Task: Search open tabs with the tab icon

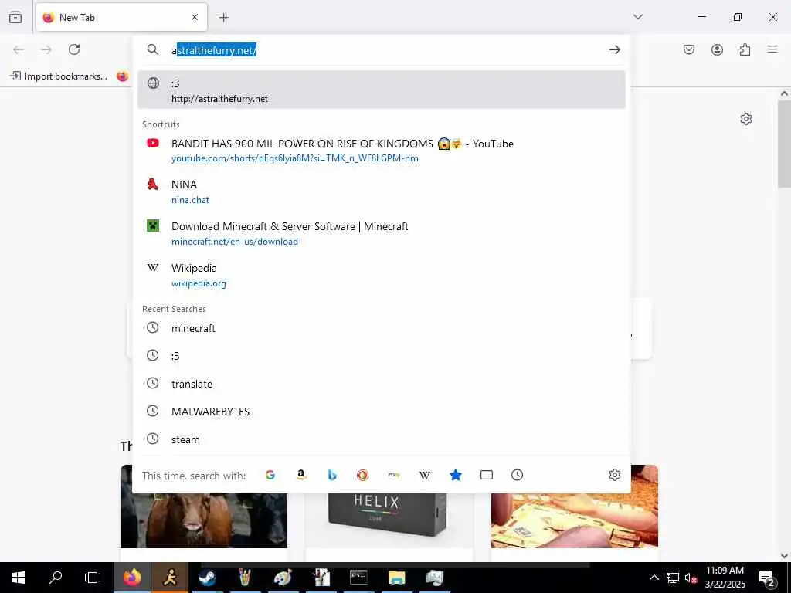Action: [x=487, y=475]
